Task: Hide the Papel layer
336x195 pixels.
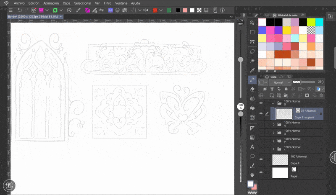Action: tap(261, 172)
